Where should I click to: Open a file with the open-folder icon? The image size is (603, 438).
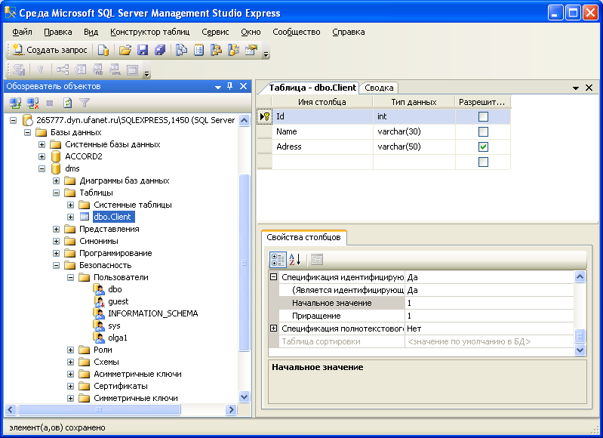[x=125, y=50]
